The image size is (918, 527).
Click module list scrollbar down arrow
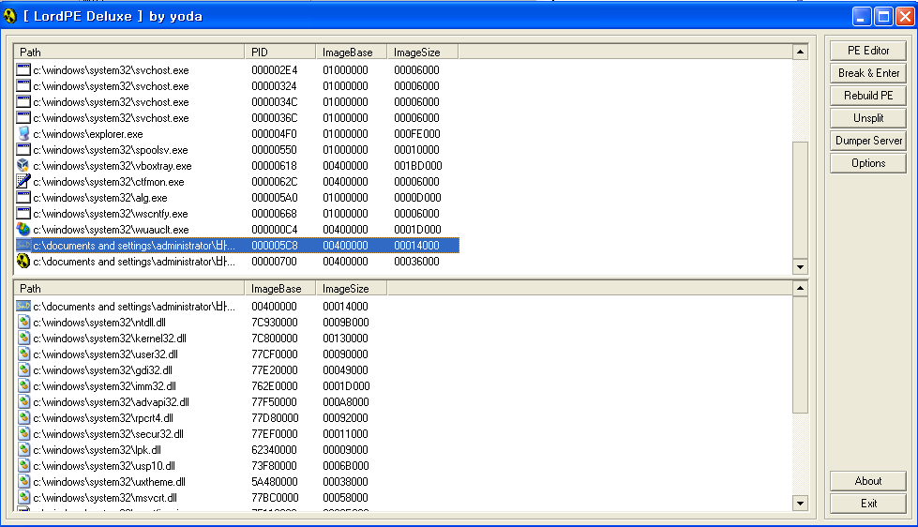coord(801,503)
